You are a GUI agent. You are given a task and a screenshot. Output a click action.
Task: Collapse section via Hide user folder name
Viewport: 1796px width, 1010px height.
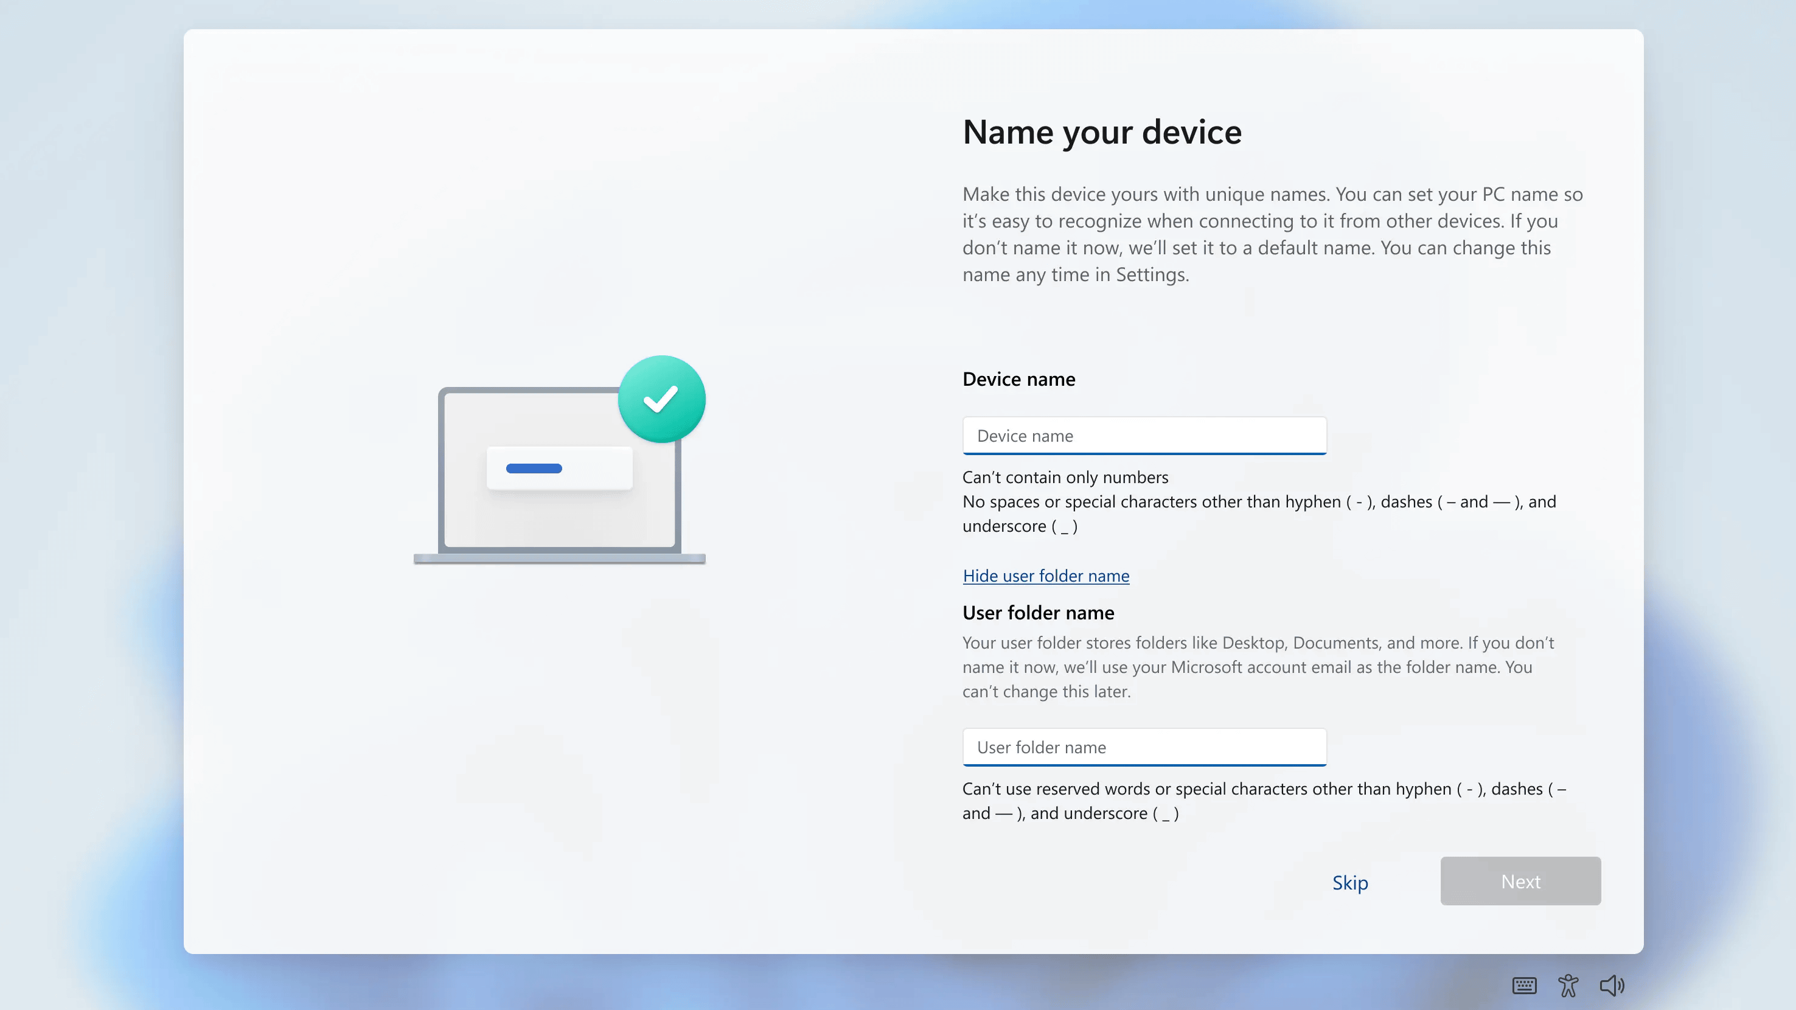(x=1046, y=576)
